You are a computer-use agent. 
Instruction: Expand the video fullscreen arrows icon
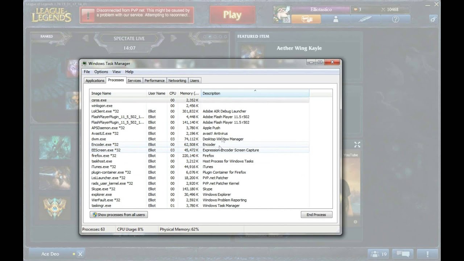(x=357, y=145)
